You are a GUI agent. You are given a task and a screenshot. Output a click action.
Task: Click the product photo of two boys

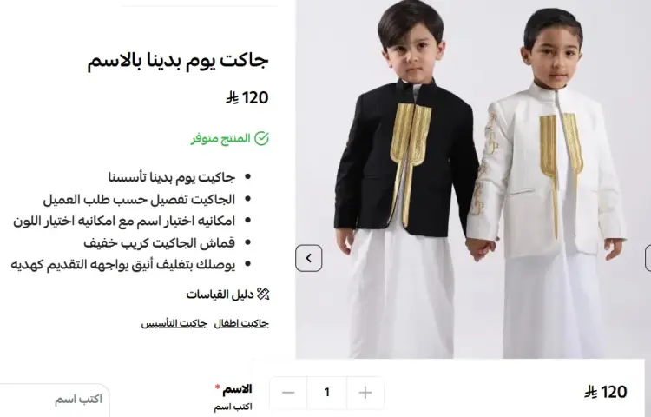point(473,179)
